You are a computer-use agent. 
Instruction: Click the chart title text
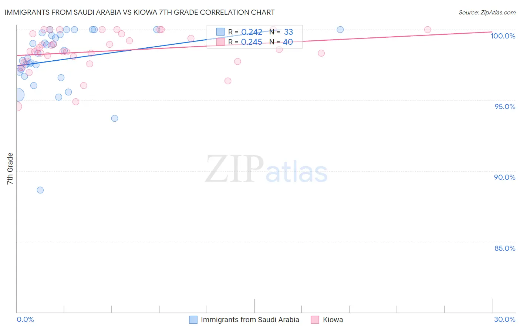tap(139, 12)
